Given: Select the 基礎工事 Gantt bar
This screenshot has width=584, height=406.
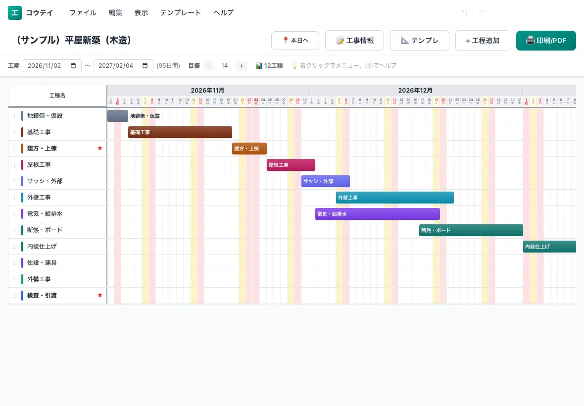Looking at the screenshot, I should click(180, 132).
